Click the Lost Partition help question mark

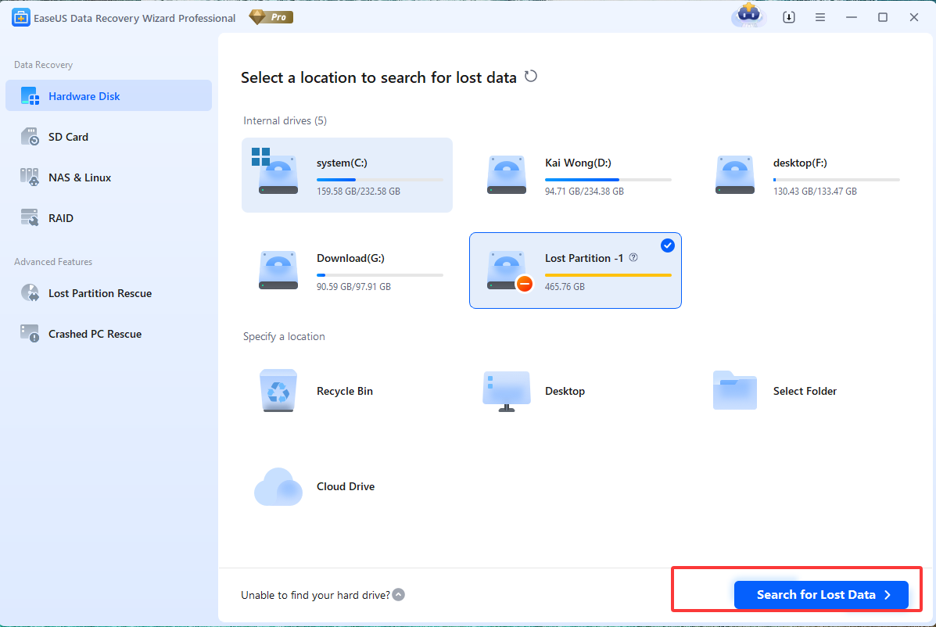click(633, 257)
